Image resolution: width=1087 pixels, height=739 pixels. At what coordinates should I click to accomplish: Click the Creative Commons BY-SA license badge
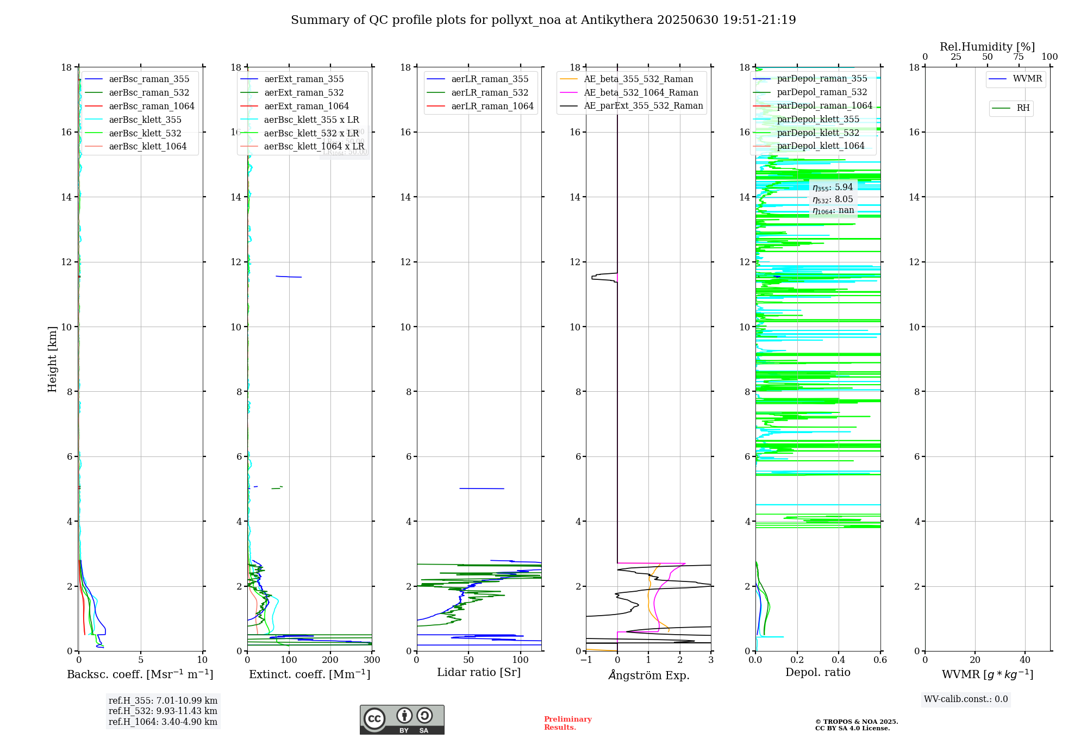402,719
